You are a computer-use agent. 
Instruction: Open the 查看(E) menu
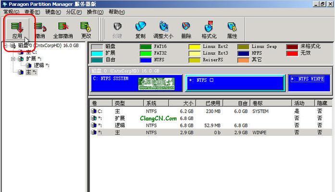(32, 12)
